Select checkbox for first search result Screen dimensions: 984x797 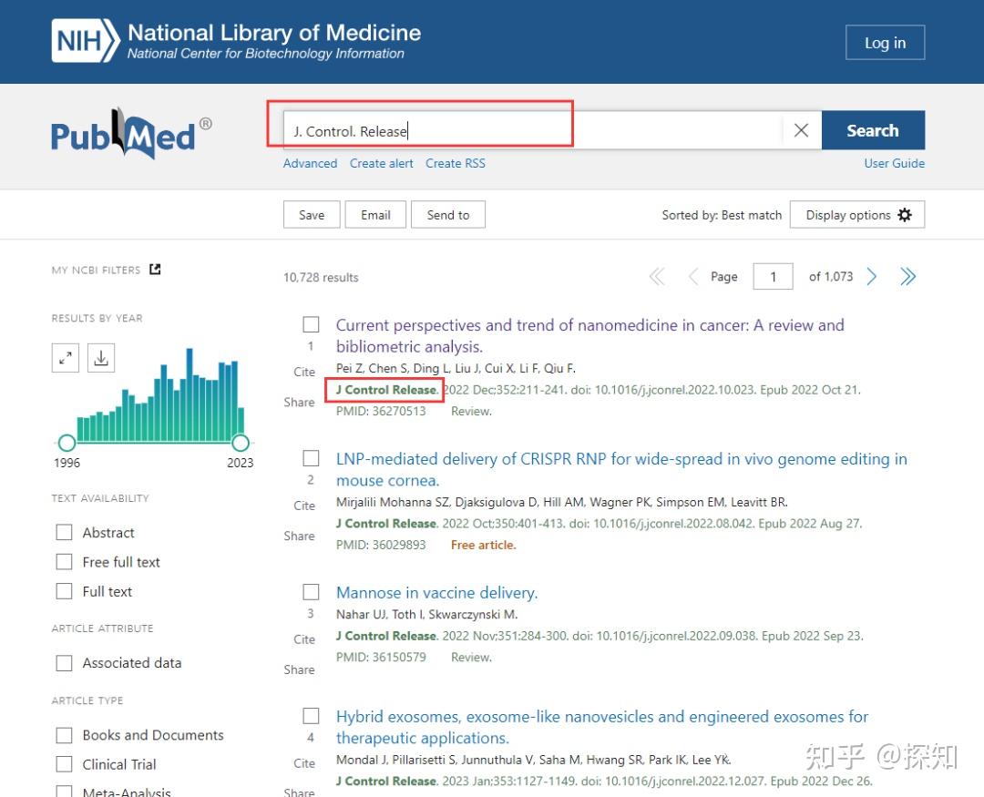pyautogui.click(x=312, y=325)
